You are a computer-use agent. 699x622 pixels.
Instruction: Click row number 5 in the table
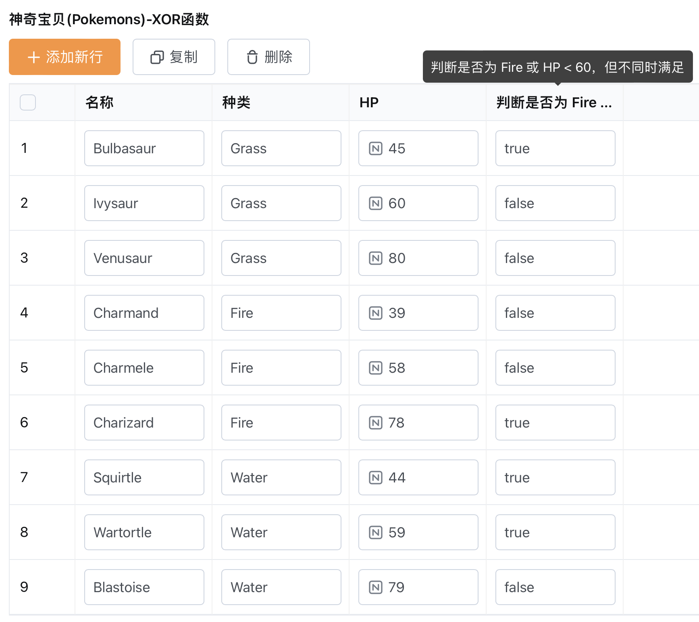point(24,367)
